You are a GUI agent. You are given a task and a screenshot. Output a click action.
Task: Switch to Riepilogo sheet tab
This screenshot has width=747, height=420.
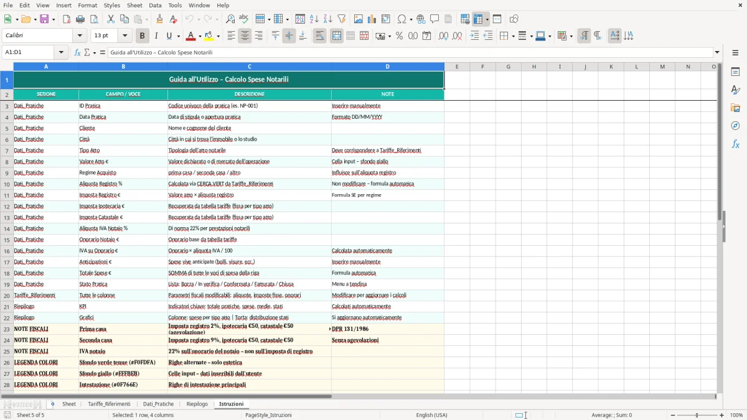pyautogui.click(x=197, y=404)
